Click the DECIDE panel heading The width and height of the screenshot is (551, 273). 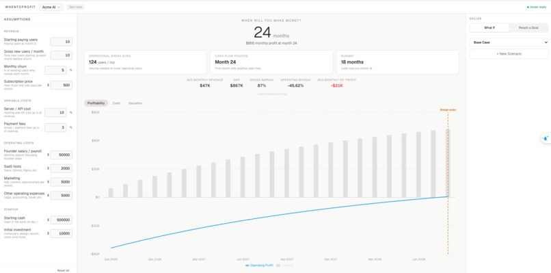click(475, 18)
